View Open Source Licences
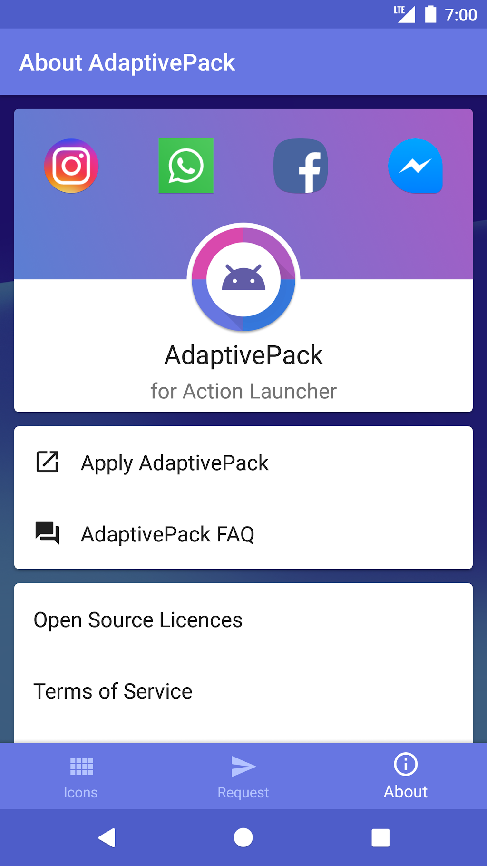The image size is (487, 866). point(243,620)
